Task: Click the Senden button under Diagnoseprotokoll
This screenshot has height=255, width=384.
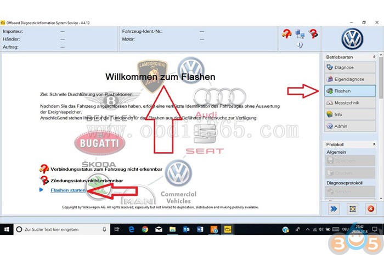Action: pos(350,192)
